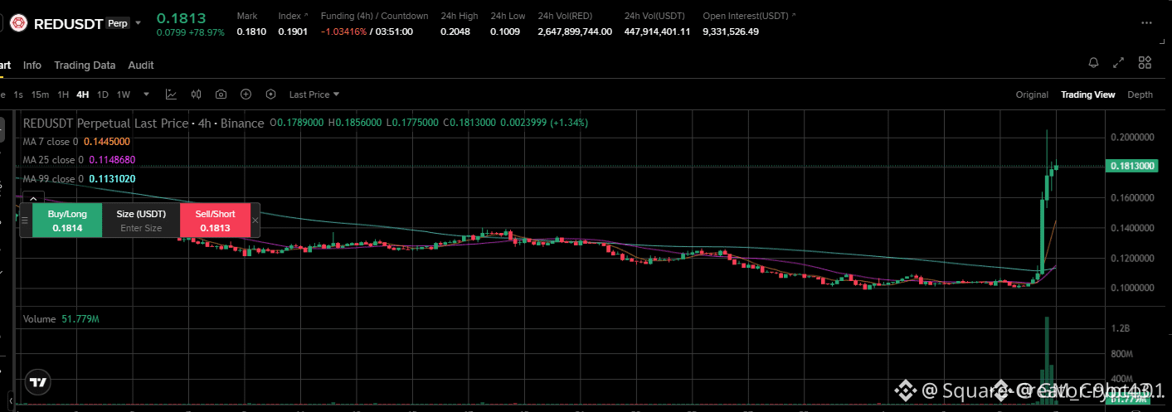Viewport: 1172px width, 412px height.
Task: Select the MA 7 close indicator legend
Action: coord(76,142)
